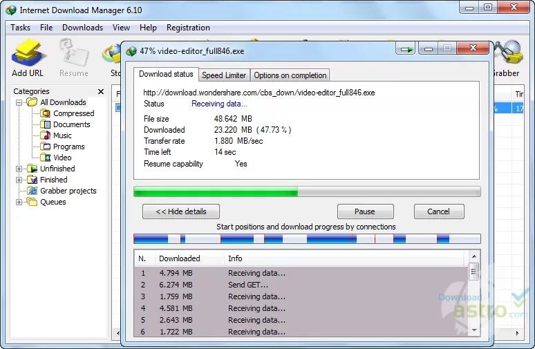Click the All Downloads folder icon
The height and width of the screenshot is (349, 535).
[x=32, y=102]
